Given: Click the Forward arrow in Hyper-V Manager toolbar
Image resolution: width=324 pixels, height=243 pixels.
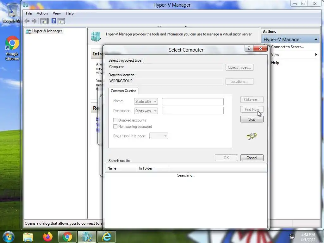Looking at the screenshot, I should click(x=34, y=21).
